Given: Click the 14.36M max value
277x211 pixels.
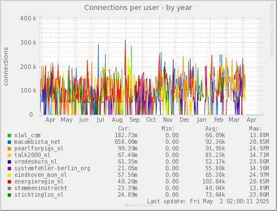Looking at the screenshot, I should [259, 169].
